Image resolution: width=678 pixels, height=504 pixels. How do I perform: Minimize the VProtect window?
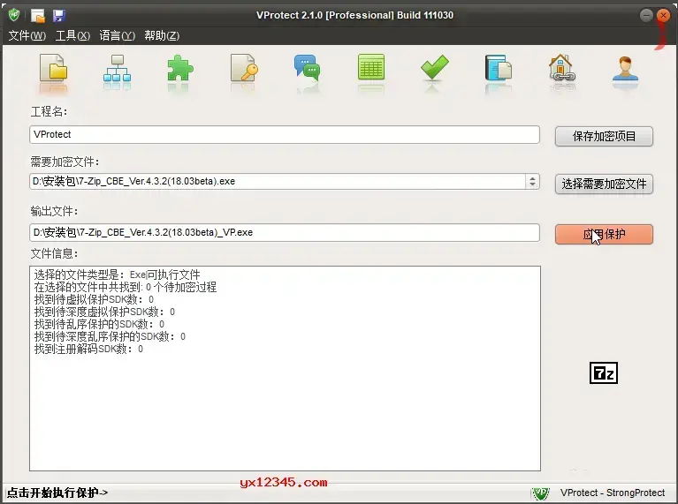tap(646, 16)
